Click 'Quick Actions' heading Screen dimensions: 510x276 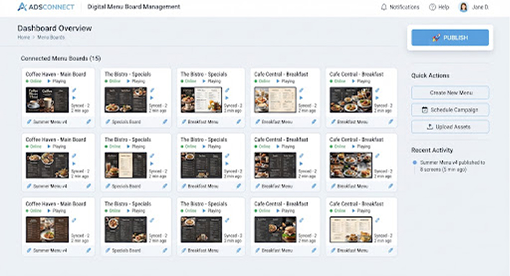[x=430, y=75]
